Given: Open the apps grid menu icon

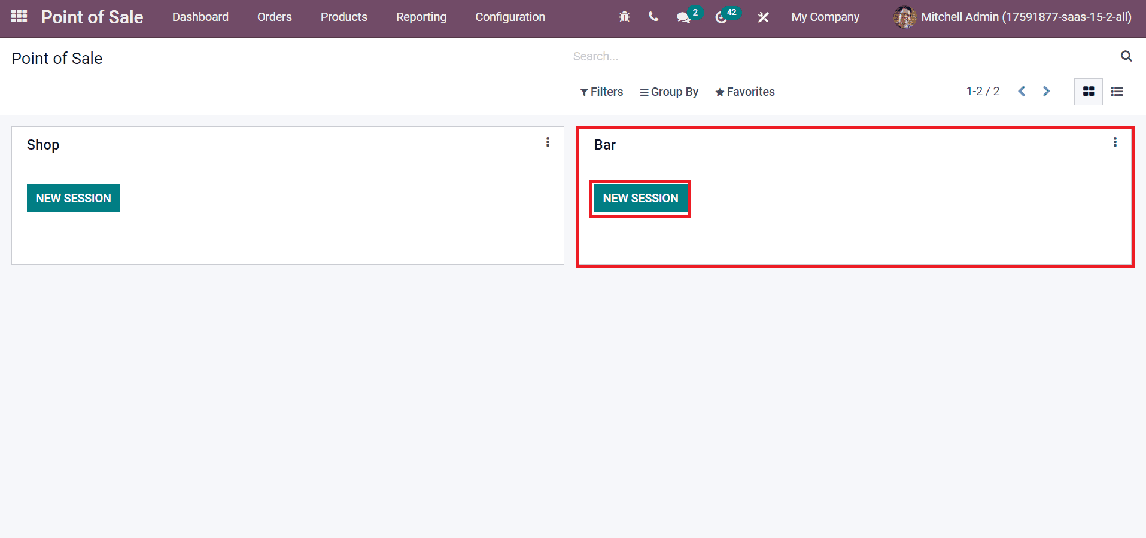Looking at the screenshot, I should click(x=19, y=16).
